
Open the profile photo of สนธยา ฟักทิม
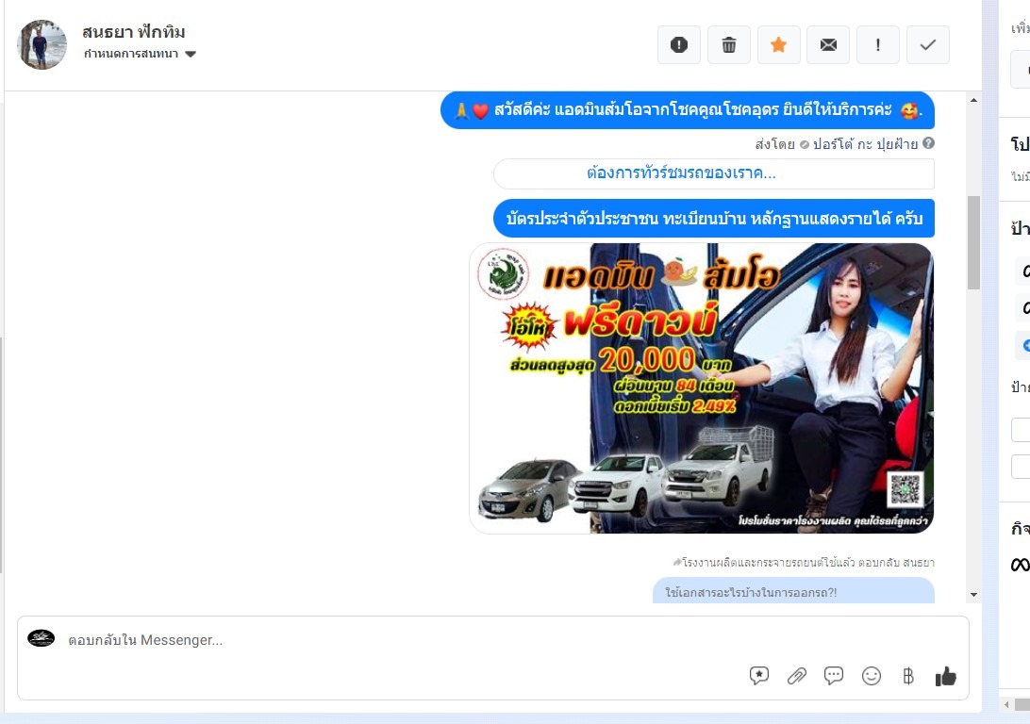(42, 44)
